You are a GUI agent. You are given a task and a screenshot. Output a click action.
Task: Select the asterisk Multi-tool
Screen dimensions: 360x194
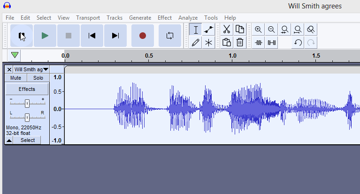pyautogui.click(x=208, y=43)
